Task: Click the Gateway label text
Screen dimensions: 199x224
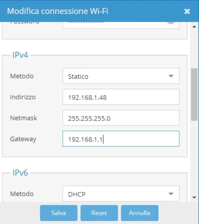Action: click(x=23, y=139)
